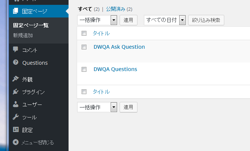
Task: Click the ツール wrench icon
Action: (16, 117)
